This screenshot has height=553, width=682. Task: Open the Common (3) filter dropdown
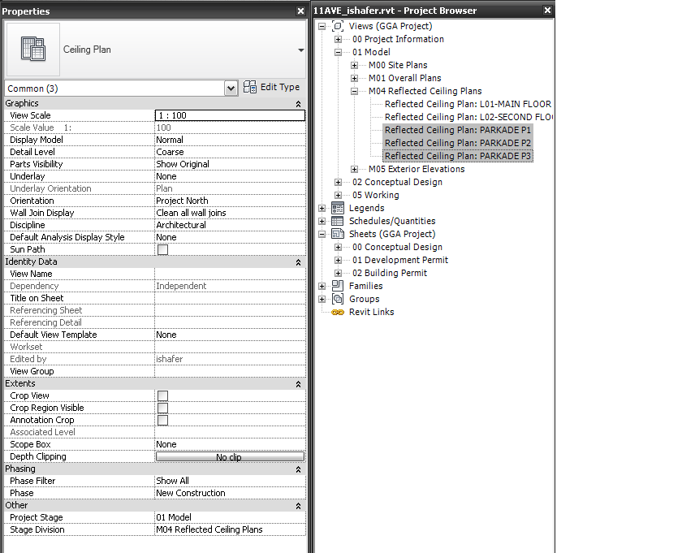tap(231, 89)
